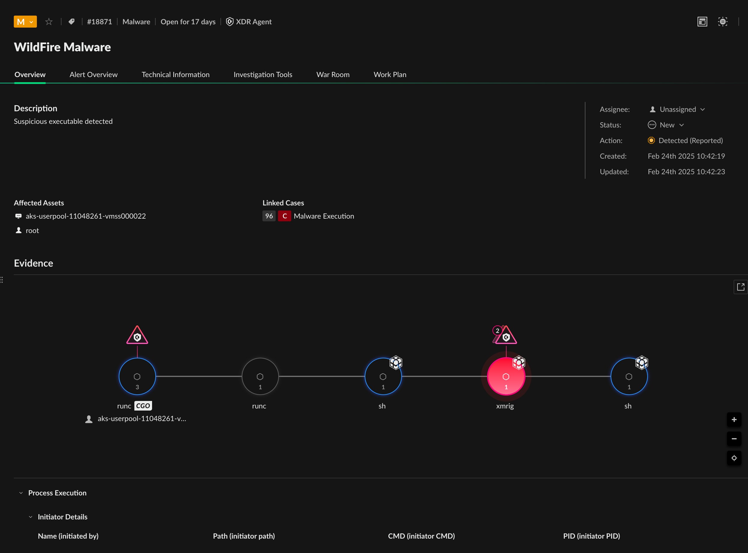Click the focus mode icon top right

tap(723, 22)
